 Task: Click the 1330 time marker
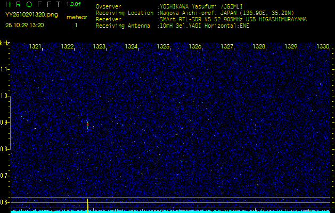coord(323,47)
